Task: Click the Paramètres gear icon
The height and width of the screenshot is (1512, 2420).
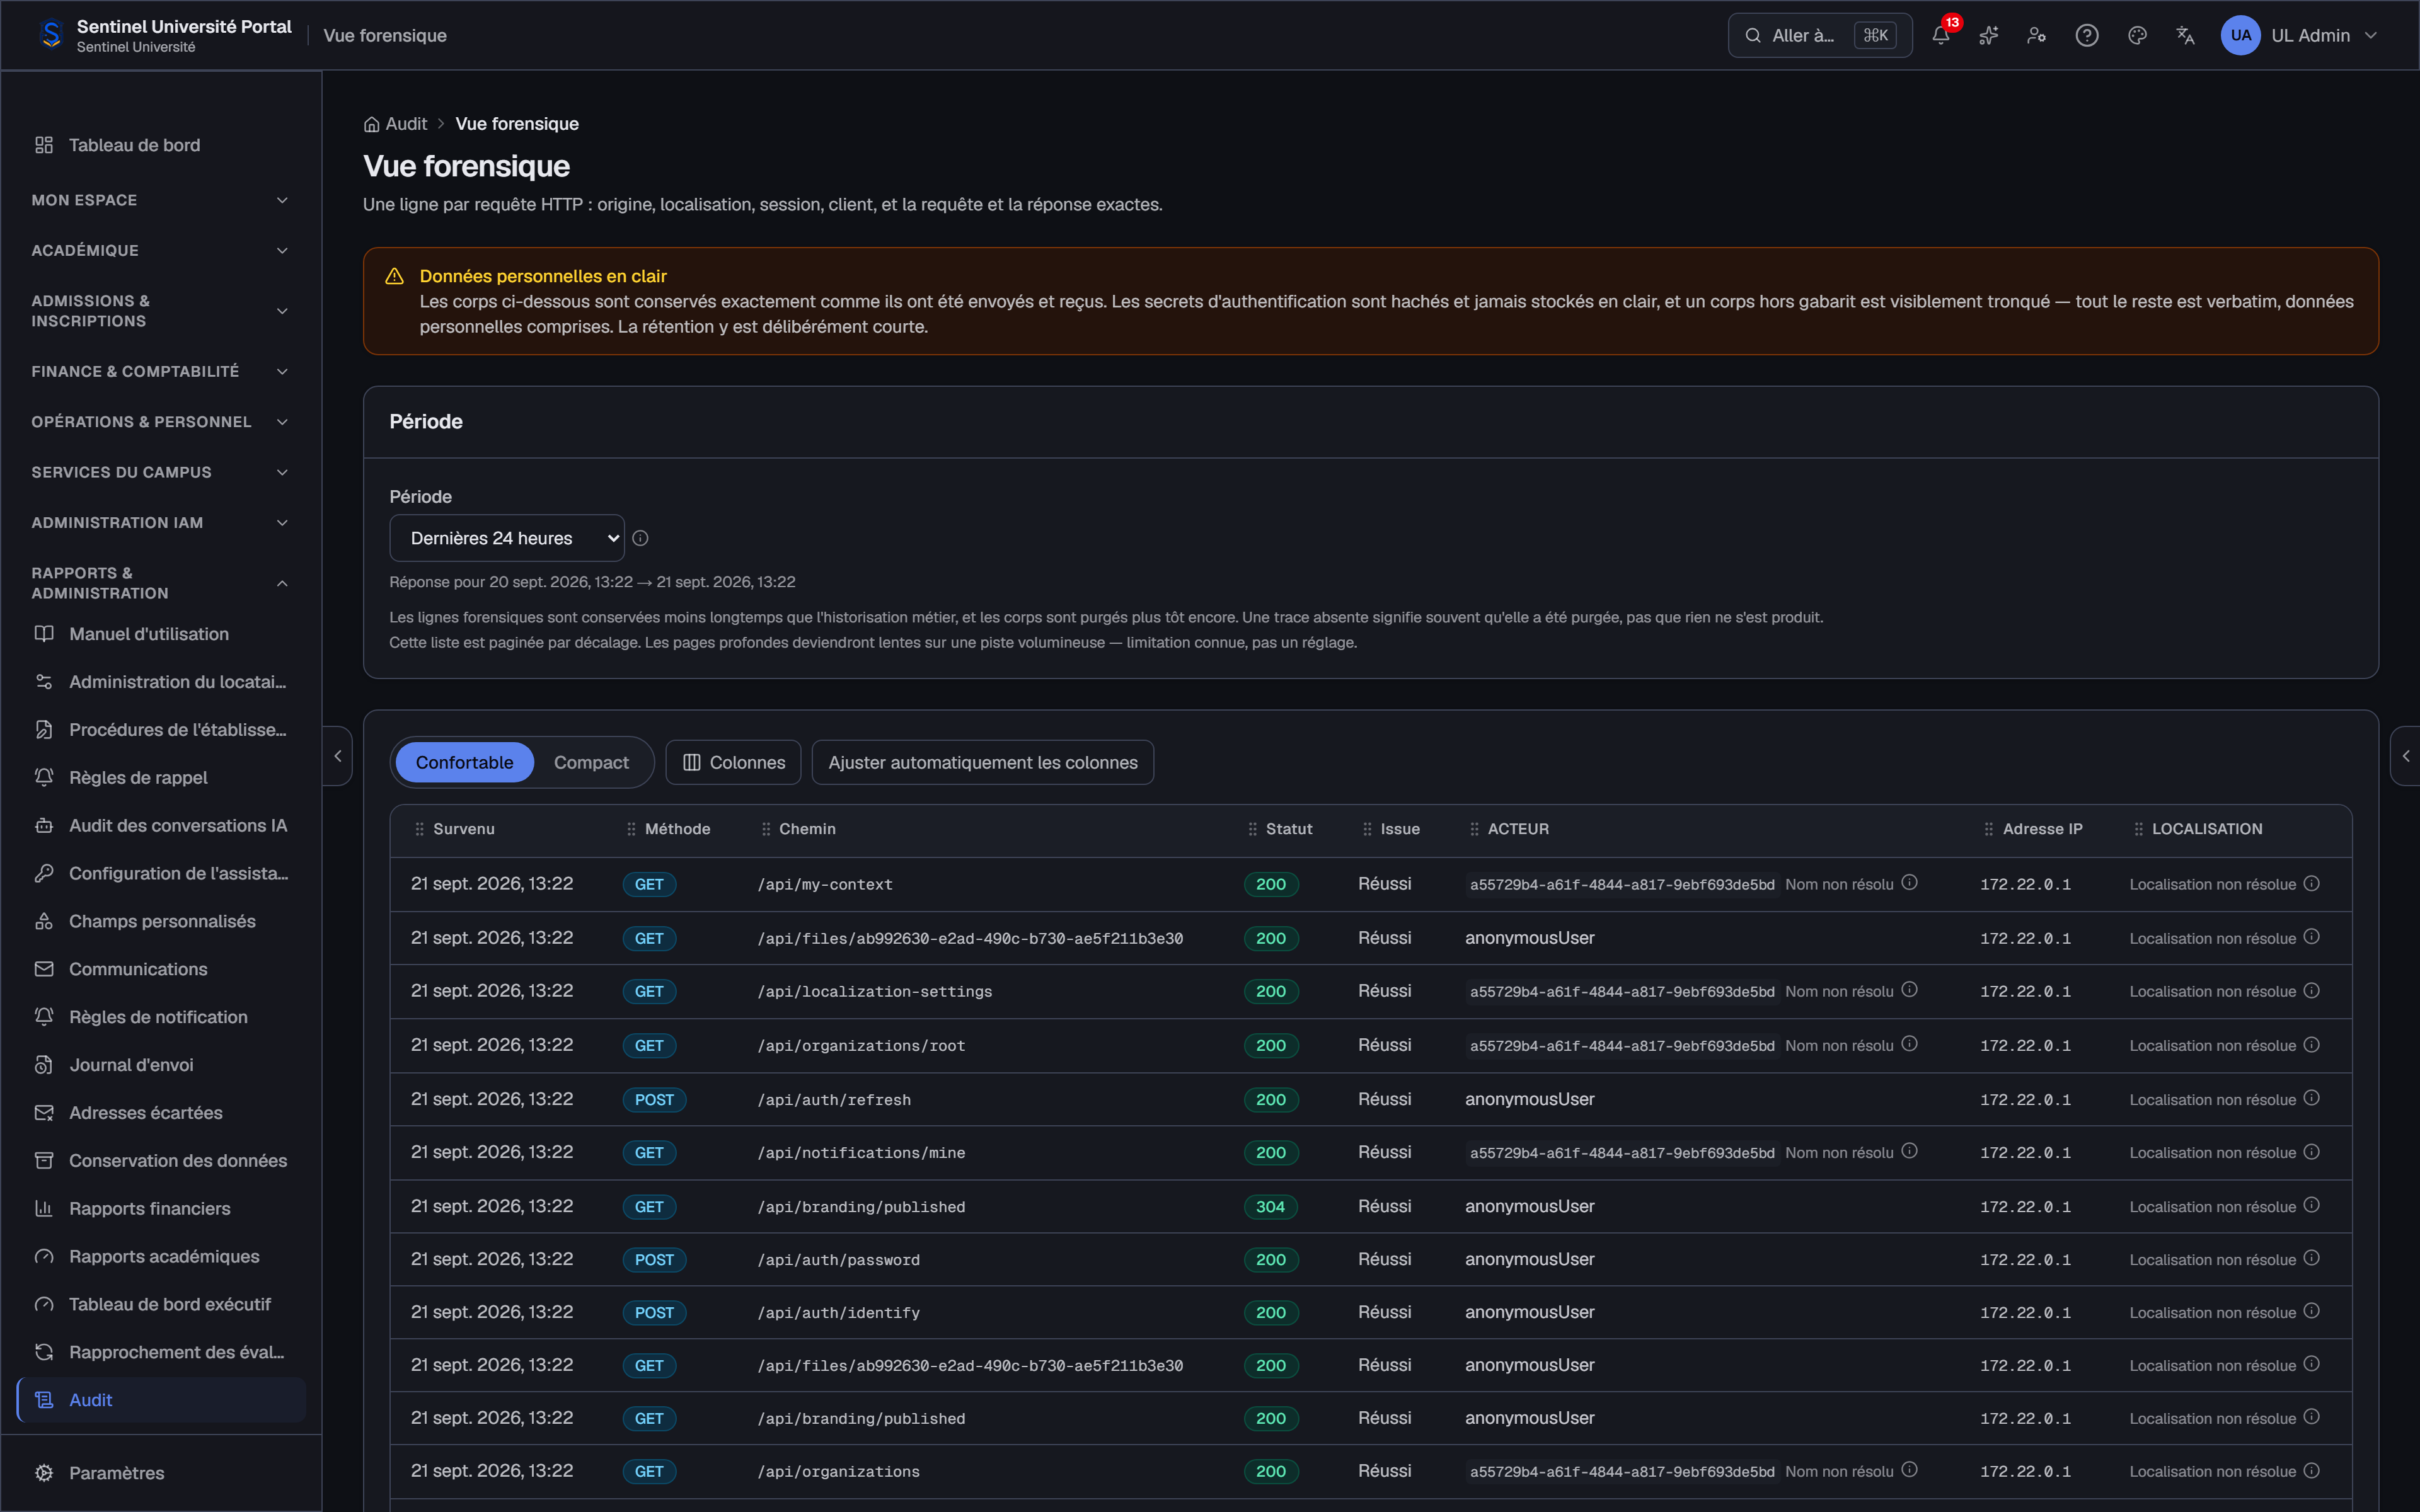Action: [x=44, y=1473]
